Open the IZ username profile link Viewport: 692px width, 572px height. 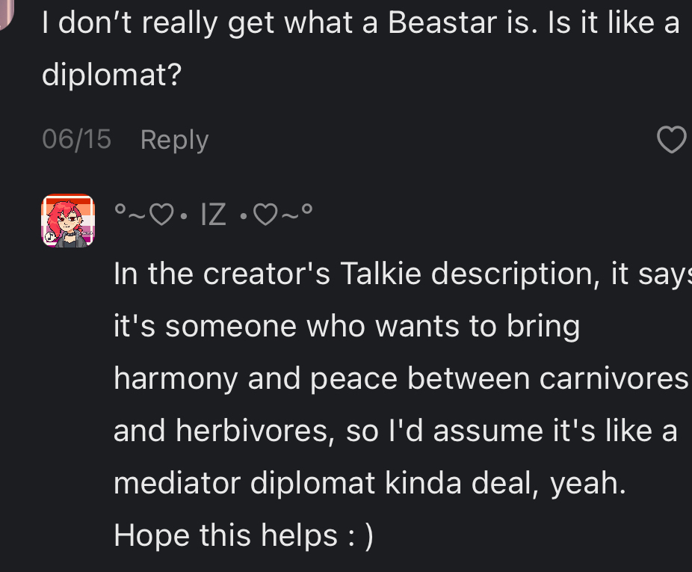click(213, 216)
